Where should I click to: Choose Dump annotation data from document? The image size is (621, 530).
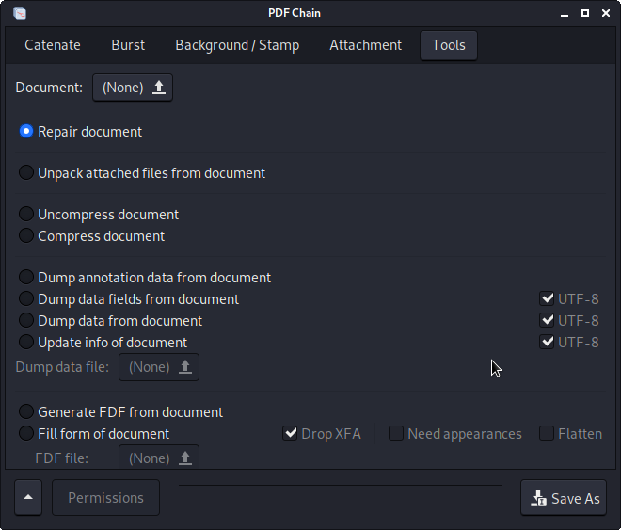pos(145,278)
